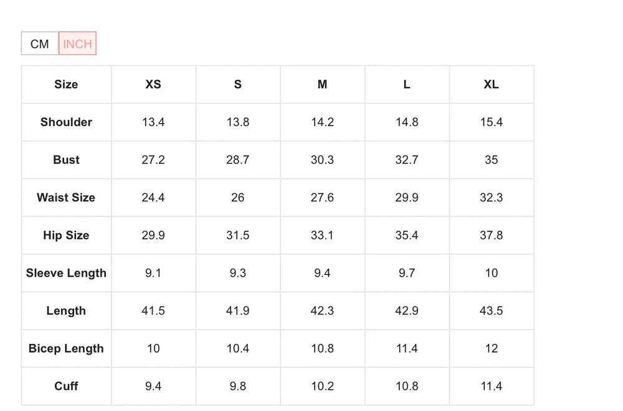Viewport: 623px width, 411px height.
Task: Click the XS shoulder value 13.4
Action: pyautogui.click(x=153, y=122)
